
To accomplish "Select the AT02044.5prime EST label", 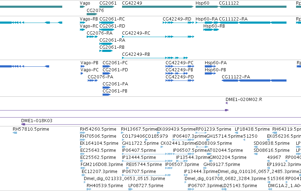I will click(225, 151).
